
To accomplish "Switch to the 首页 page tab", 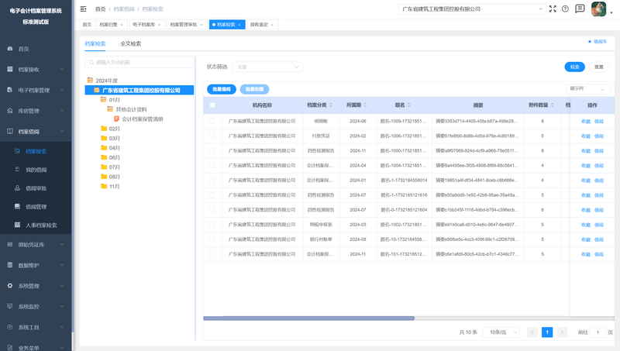I will (87, 25).
